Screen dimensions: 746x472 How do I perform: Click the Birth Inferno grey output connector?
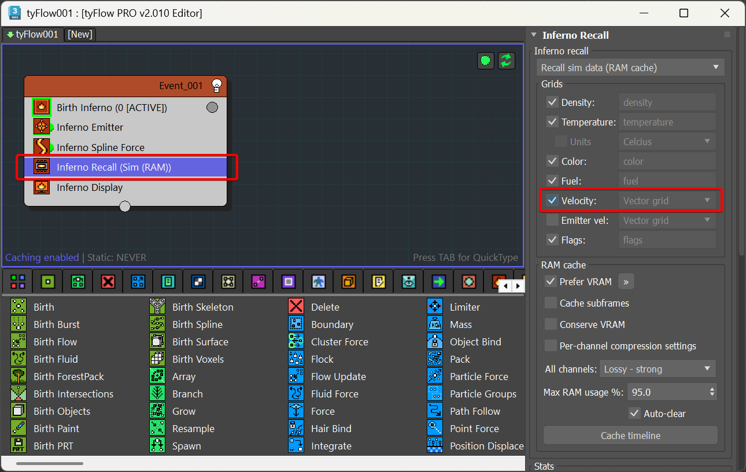tap(212, 107)
